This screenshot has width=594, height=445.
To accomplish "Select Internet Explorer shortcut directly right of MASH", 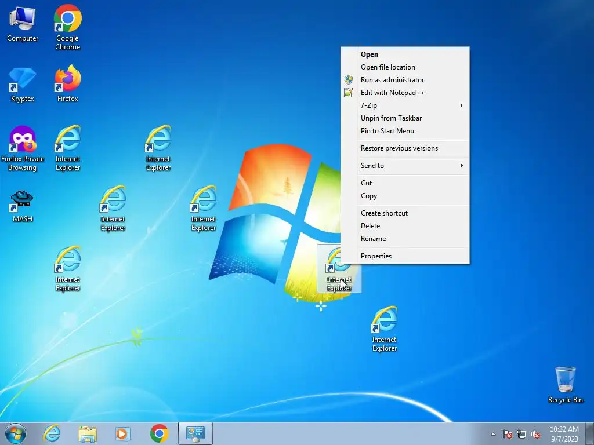I will 113,209.
